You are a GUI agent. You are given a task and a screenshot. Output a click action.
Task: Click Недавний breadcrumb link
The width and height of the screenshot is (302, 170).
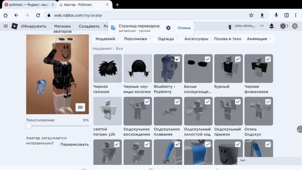click(102, 49)
